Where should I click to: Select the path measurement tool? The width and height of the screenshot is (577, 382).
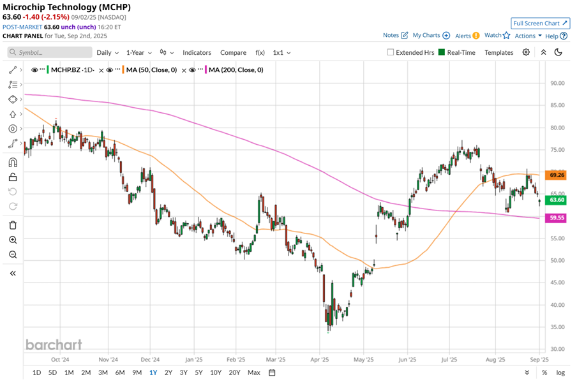click(x=13, y=143)
